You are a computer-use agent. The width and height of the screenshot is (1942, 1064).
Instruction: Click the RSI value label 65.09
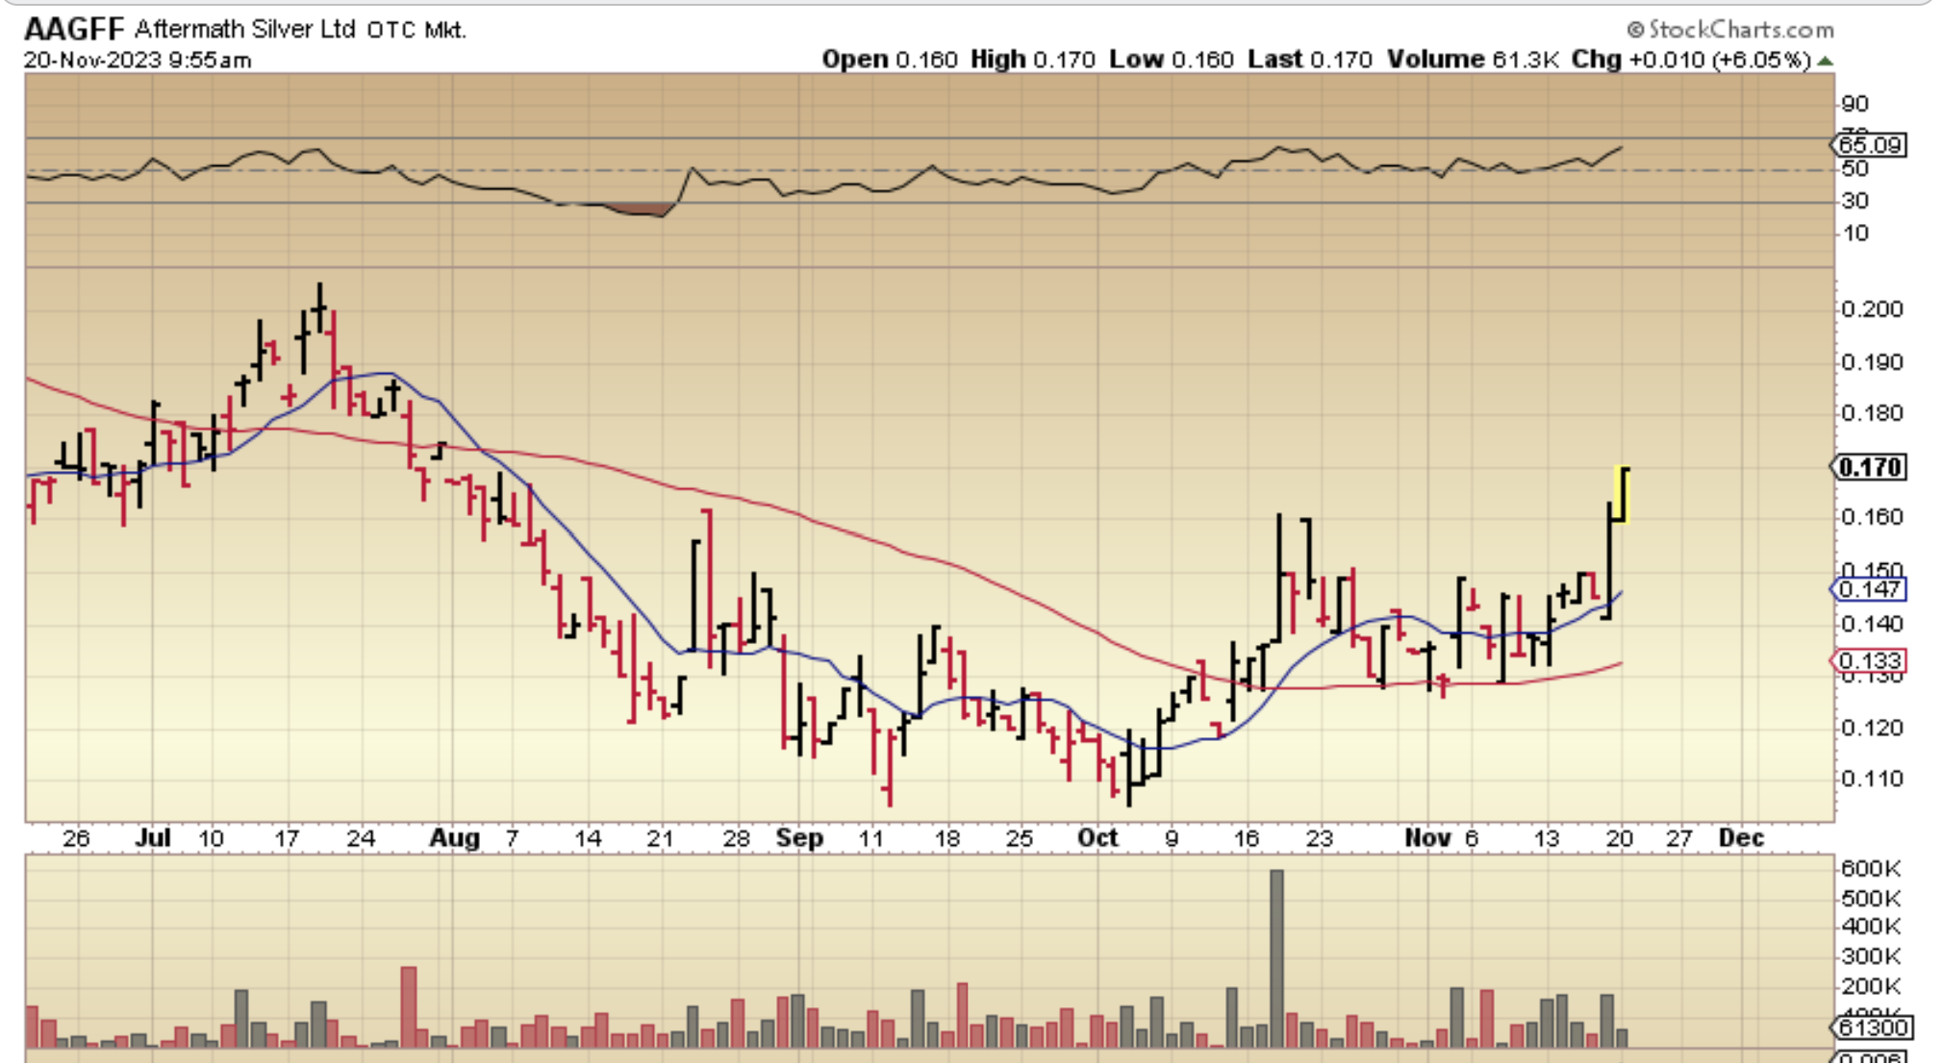[1868, 145]
